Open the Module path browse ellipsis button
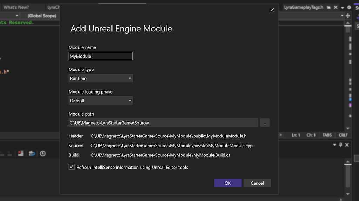The image size is (359, 201). [x=265, y=122]
